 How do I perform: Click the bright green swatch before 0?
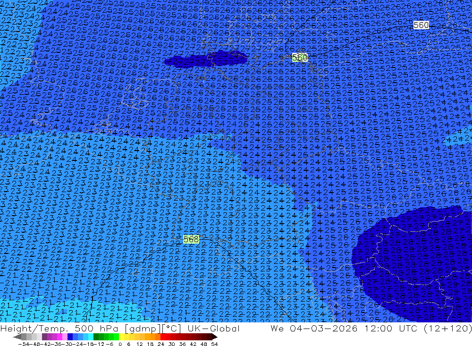(116, 337)
